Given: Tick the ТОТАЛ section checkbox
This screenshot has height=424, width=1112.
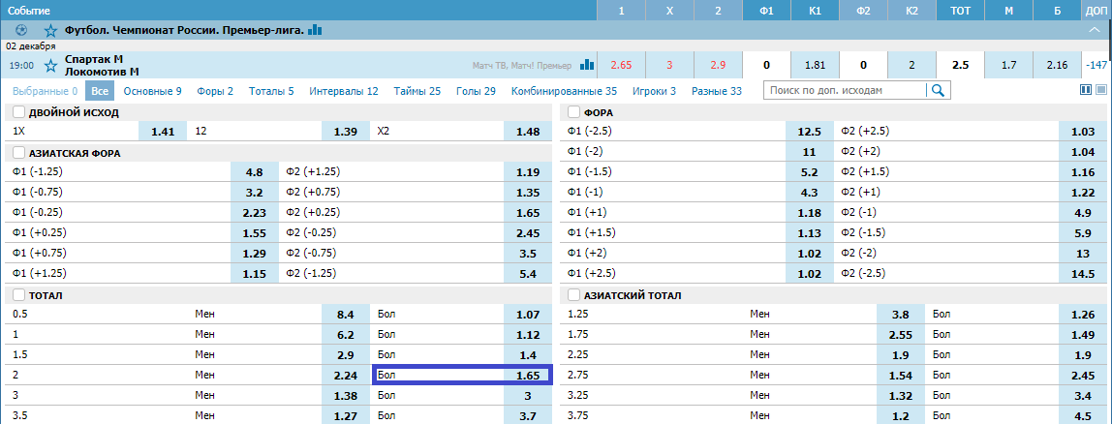Looking at the screenshot, I should [x=18, y=295].
